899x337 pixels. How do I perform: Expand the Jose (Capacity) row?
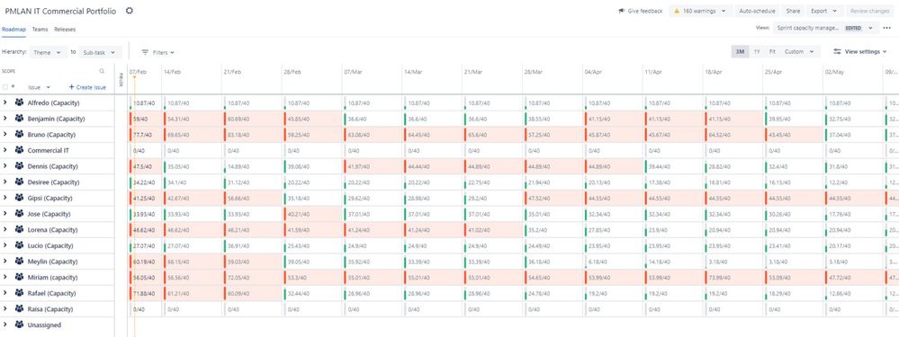click(4, 213)
